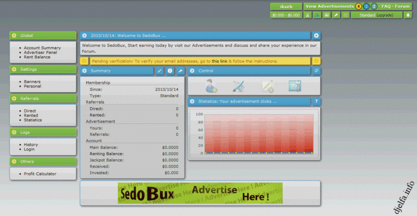Collapse the Logs sidebar section arrow
Viewport: 417px width, 216px height.
15,132
